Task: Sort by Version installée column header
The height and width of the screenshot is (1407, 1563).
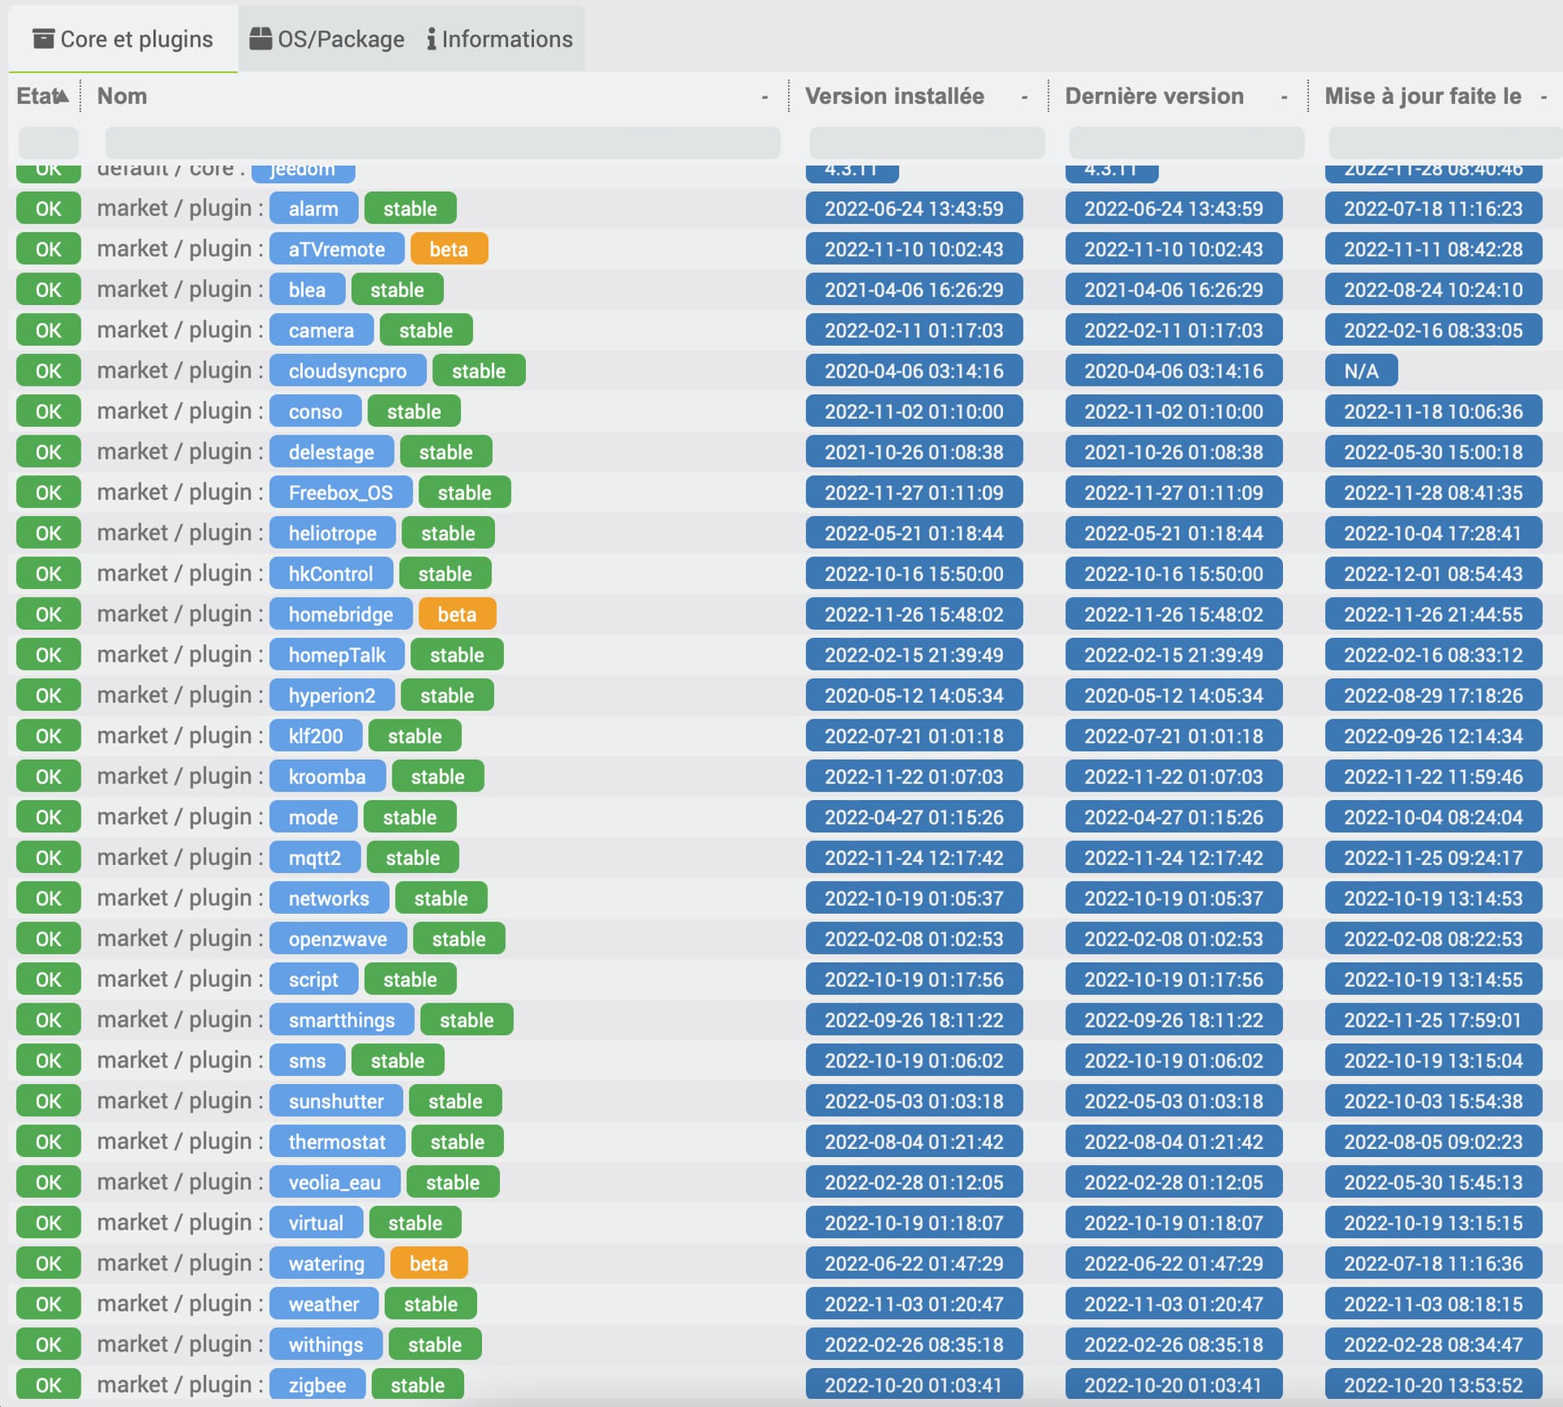Action: tap(894, 96)
